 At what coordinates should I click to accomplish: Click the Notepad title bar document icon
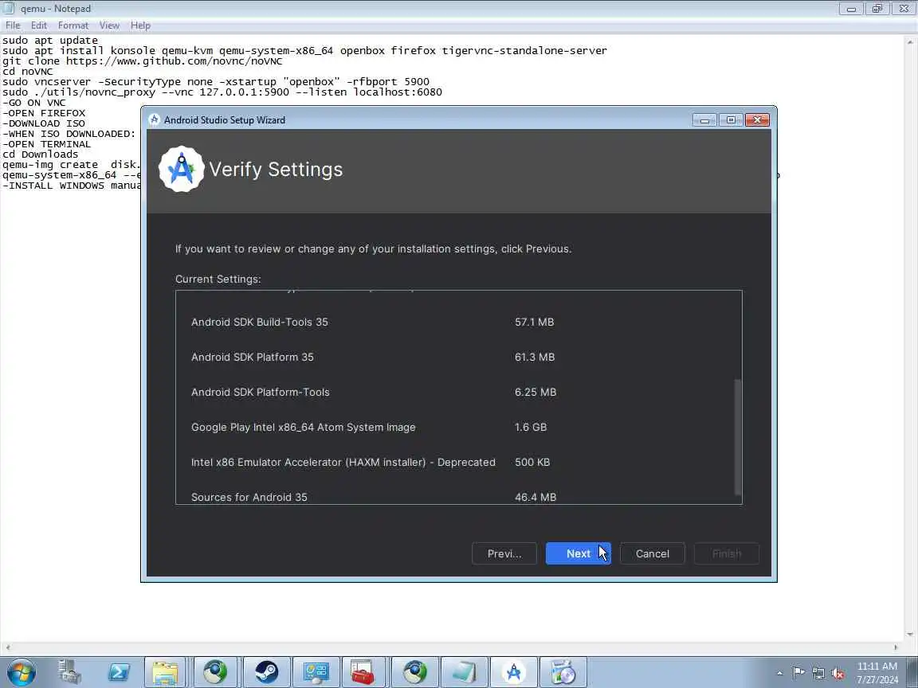[x=9, y=8]
